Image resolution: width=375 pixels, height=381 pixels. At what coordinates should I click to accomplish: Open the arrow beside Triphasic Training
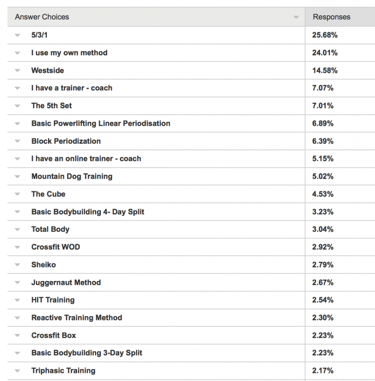(x=17, y=371)
